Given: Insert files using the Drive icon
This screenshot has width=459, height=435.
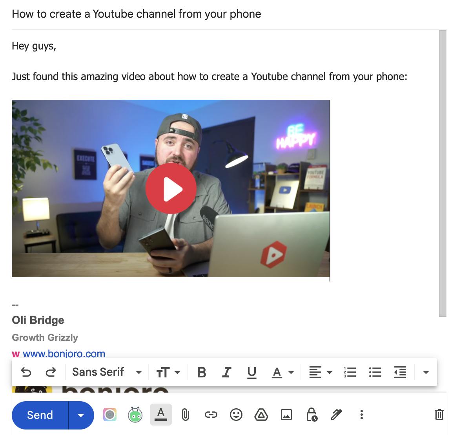Looking at the screenshot, I should [x=261, y=415].
